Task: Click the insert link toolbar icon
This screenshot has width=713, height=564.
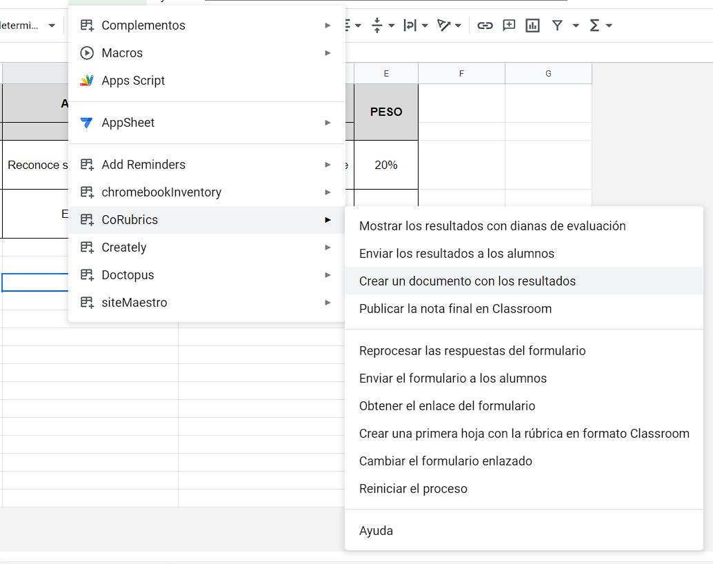Action: click(485, 26)
